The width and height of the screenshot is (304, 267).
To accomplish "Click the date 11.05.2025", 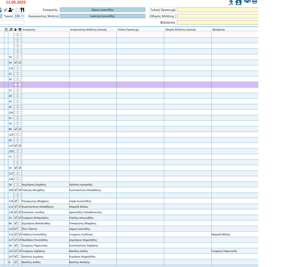I will 16,2.
